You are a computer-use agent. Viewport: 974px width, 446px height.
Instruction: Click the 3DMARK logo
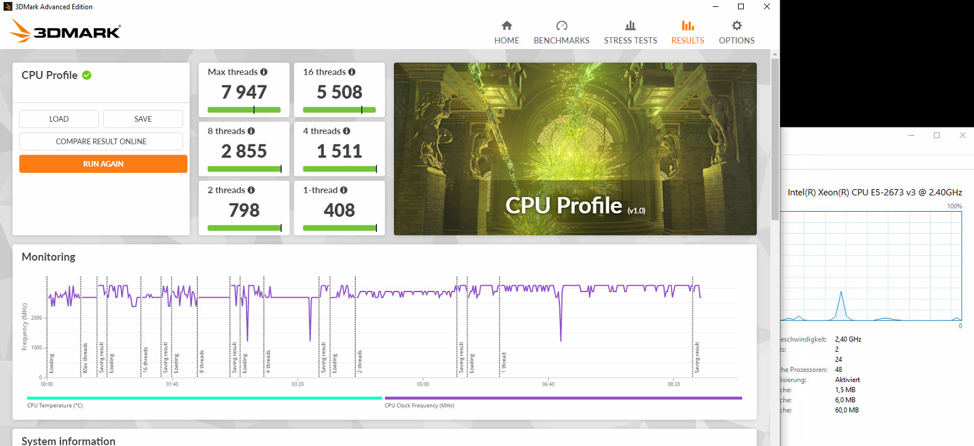coord(65,31)
